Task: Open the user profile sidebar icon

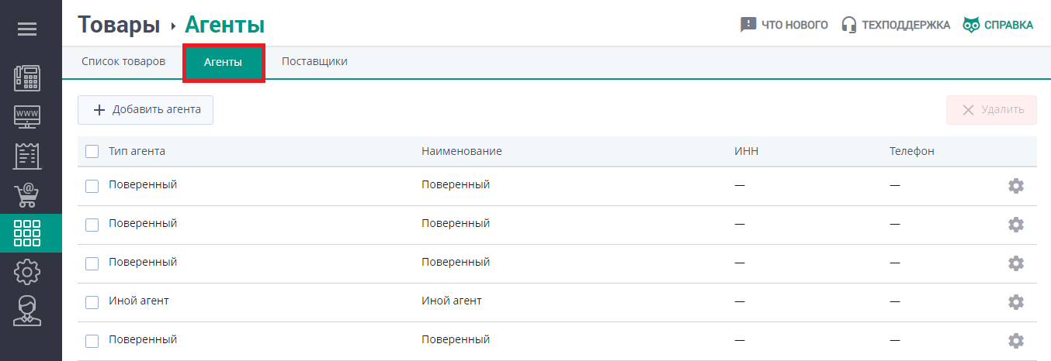Action: point(28,311)
